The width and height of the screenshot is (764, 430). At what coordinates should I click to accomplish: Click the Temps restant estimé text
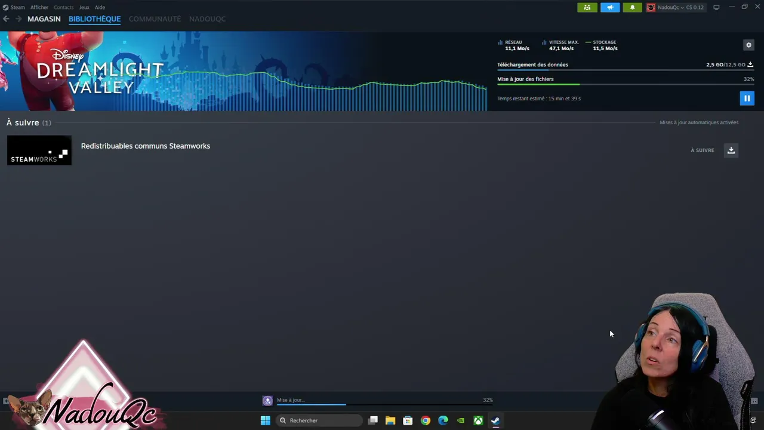pos(539,99)
